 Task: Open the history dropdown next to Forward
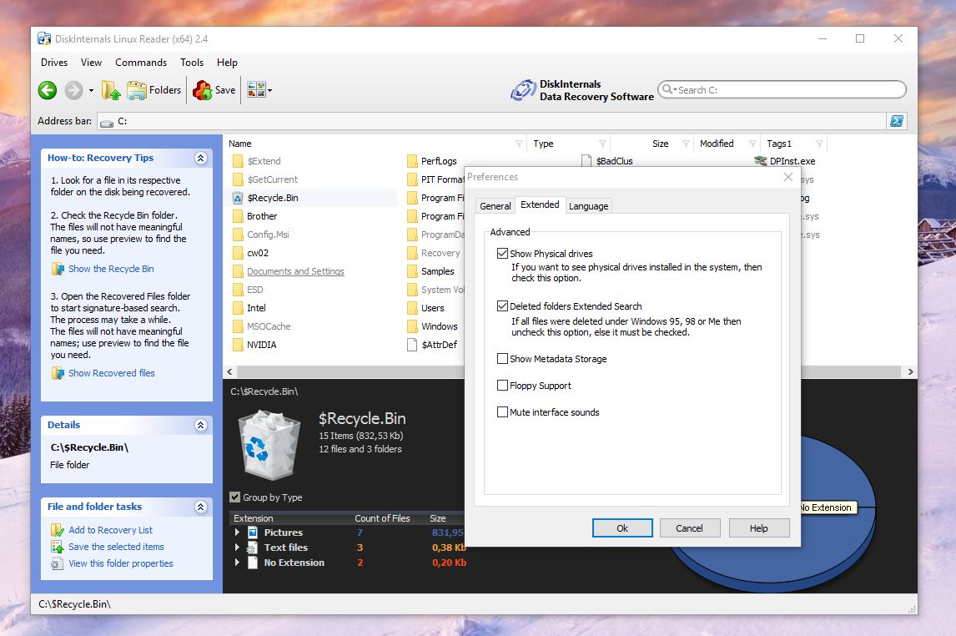[92, 90]
